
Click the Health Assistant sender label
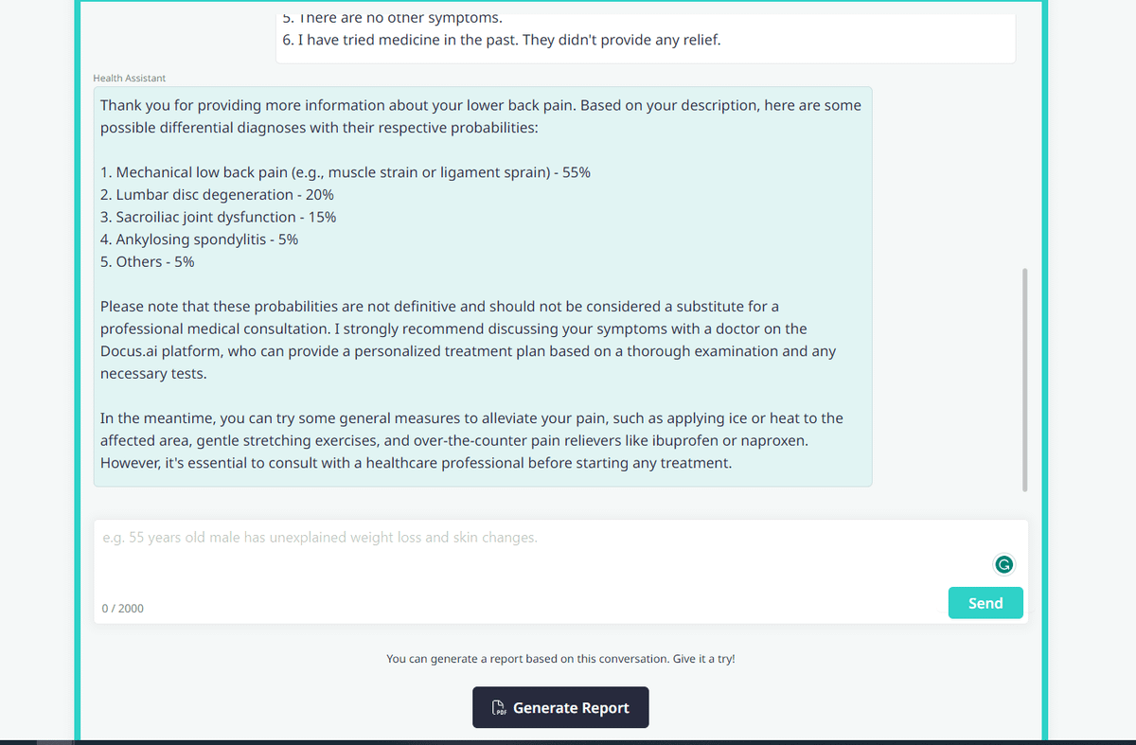point(130,78)
